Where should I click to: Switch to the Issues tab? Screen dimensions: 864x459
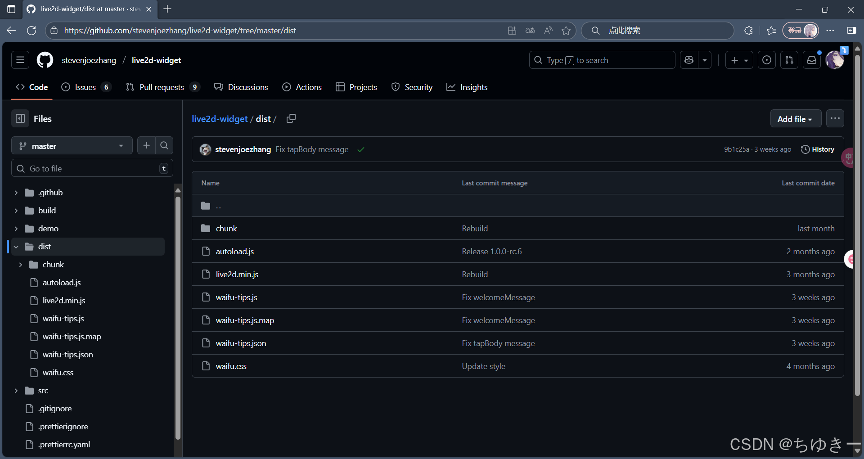coord(86,87)
